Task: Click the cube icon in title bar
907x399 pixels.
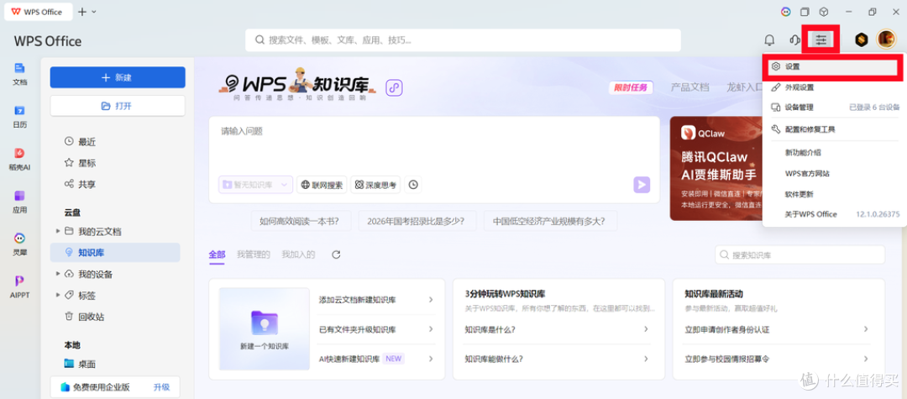Action: tap(825, 12)
